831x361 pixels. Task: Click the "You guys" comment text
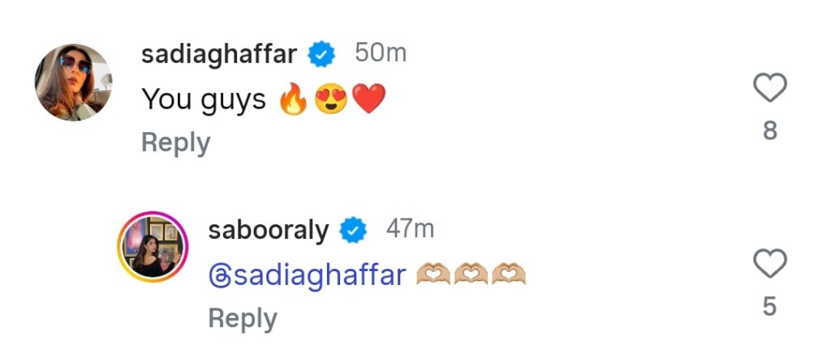[204, 100]
